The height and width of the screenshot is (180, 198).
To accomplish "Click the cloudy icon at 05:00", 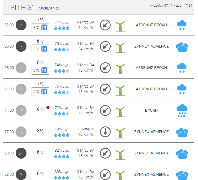I will click(182, 47).
